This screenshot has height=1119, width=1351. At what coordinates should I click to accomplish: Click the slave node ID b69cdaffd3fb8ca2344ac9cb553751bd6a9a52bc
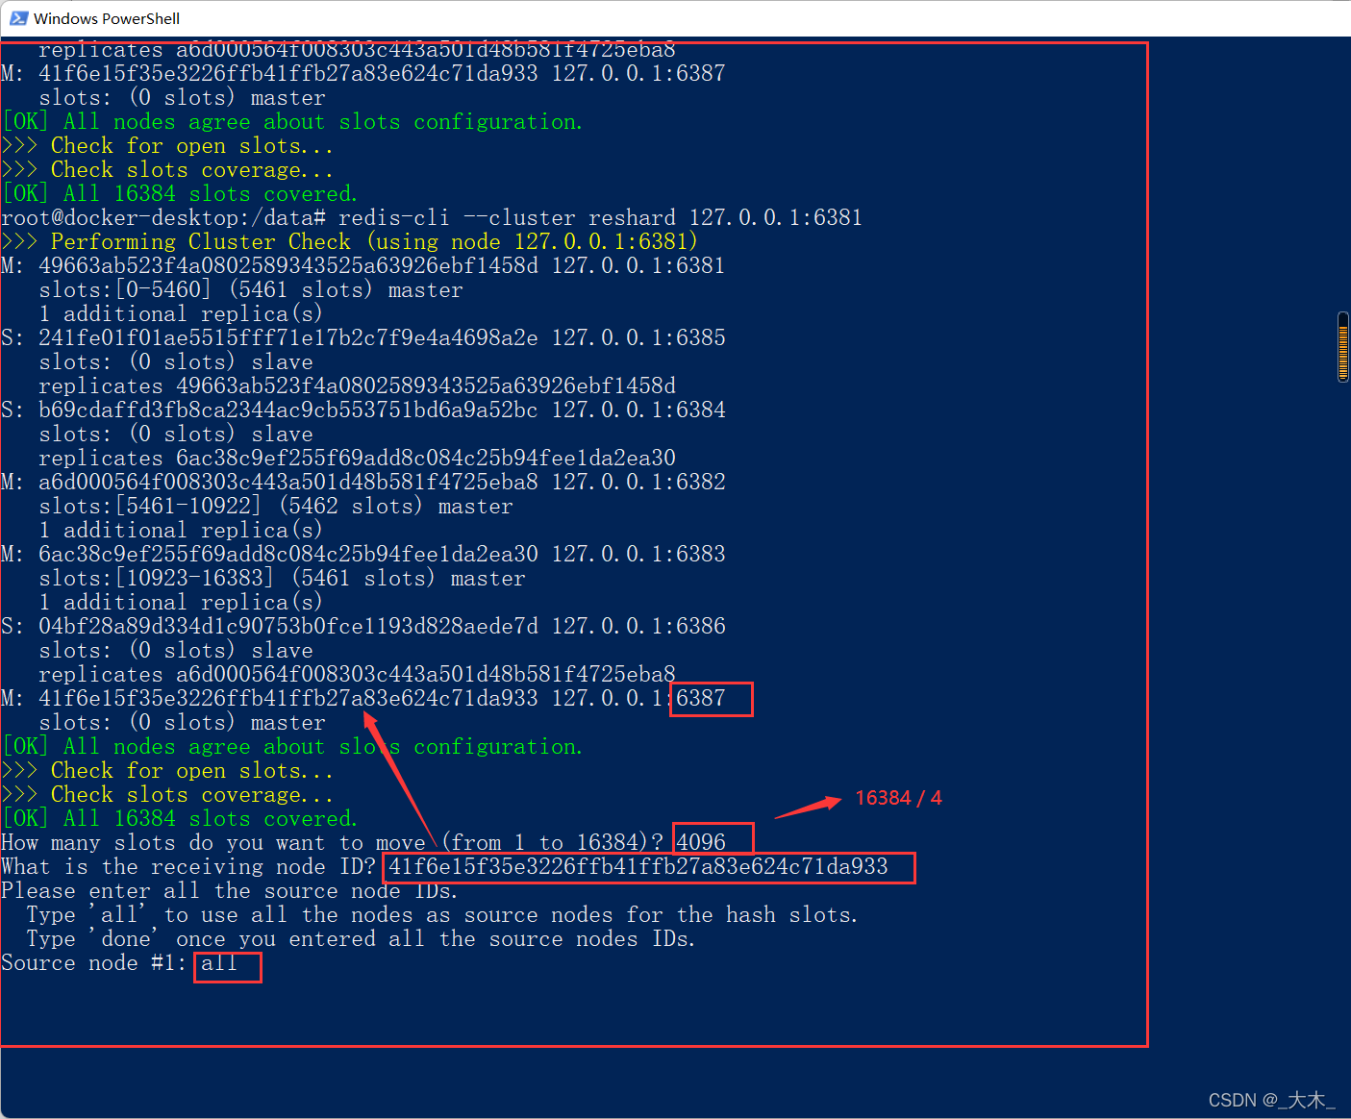point(288,410)
